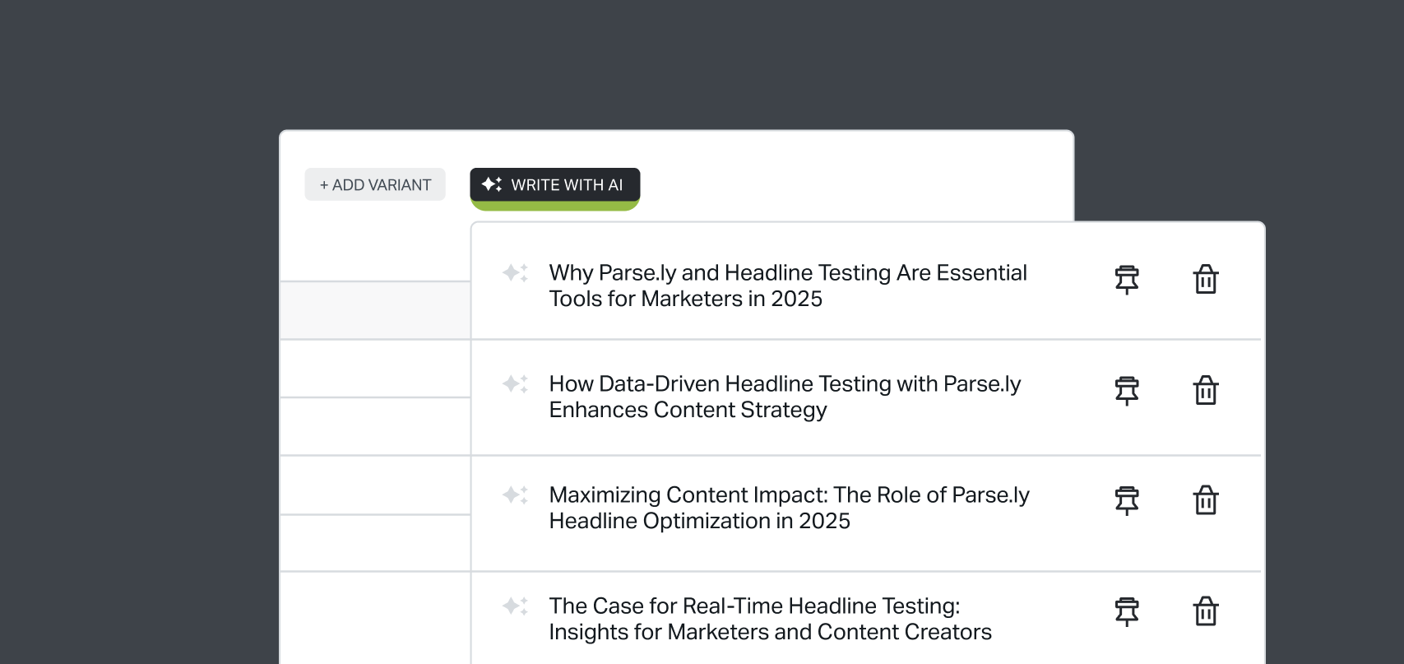
Task: Click AI sparkle beside 'How Data-Driven' headline
Action: [x=516, y=383]
